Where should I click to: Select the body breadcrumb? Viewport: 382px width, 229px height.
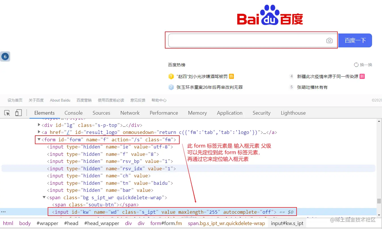(x=25, y=223)
